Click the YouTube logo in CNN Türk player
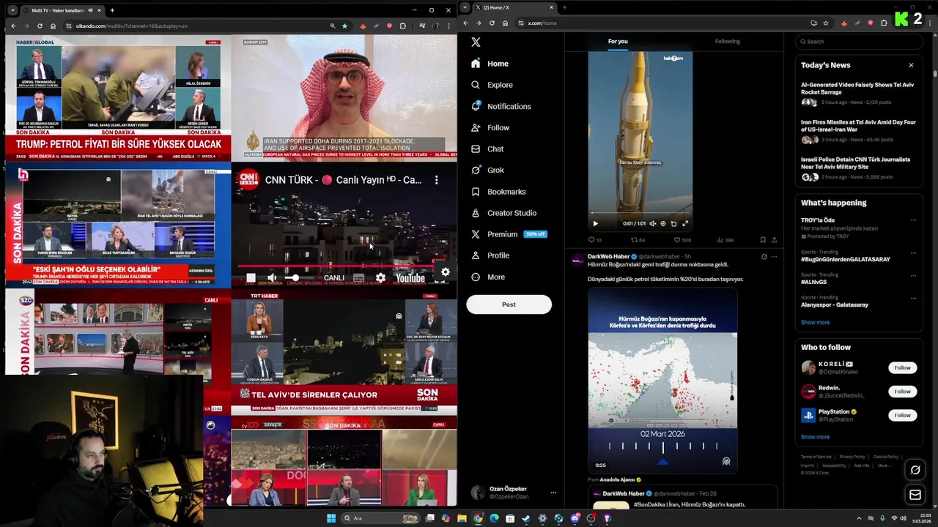938x527 pixels. (x=410, y=277)
